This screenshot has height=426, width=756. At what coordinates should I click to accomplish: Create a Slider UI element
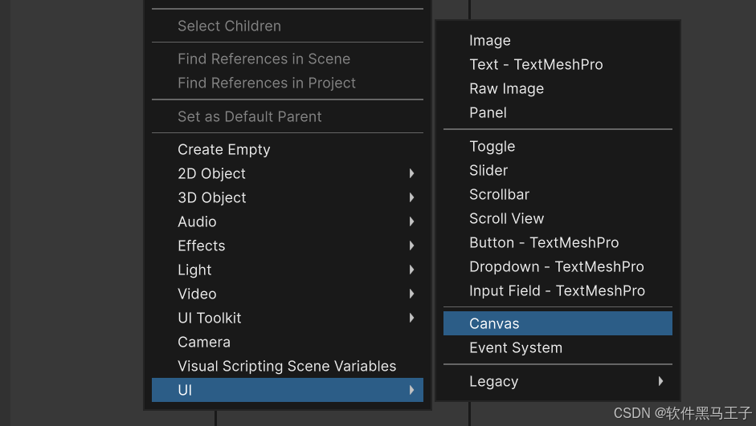(x=488, y=170)
